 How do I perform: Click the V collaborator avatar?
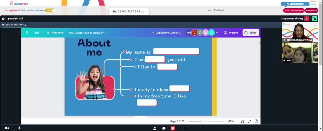click(194, 33)
